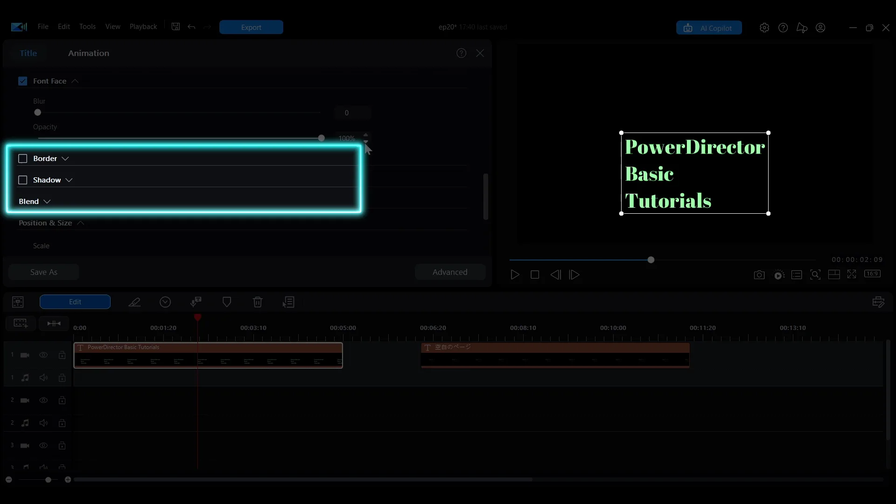Click the add tracks icon

[21, 323]
